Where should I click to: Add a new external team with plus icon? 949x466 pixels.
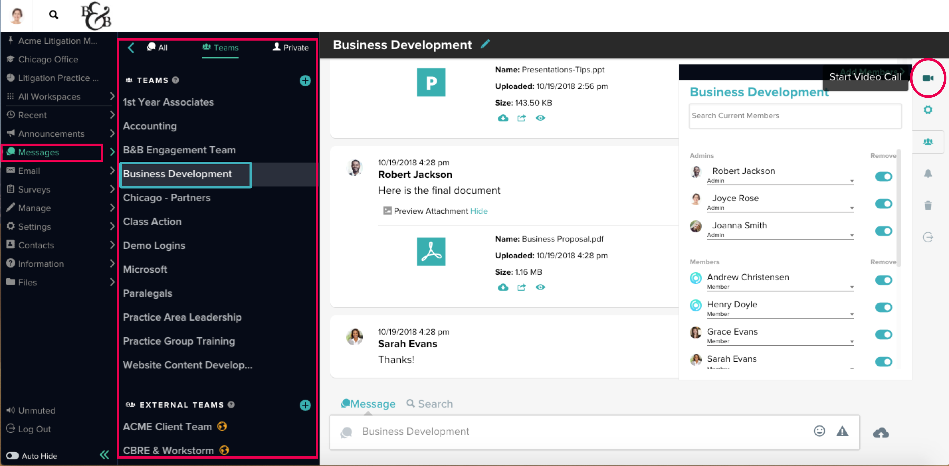coord(305,405)
